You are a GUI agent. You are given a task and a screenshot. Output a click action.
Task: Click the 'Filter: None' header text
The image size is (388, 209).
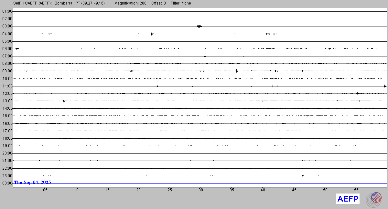[x=181, y=3]
